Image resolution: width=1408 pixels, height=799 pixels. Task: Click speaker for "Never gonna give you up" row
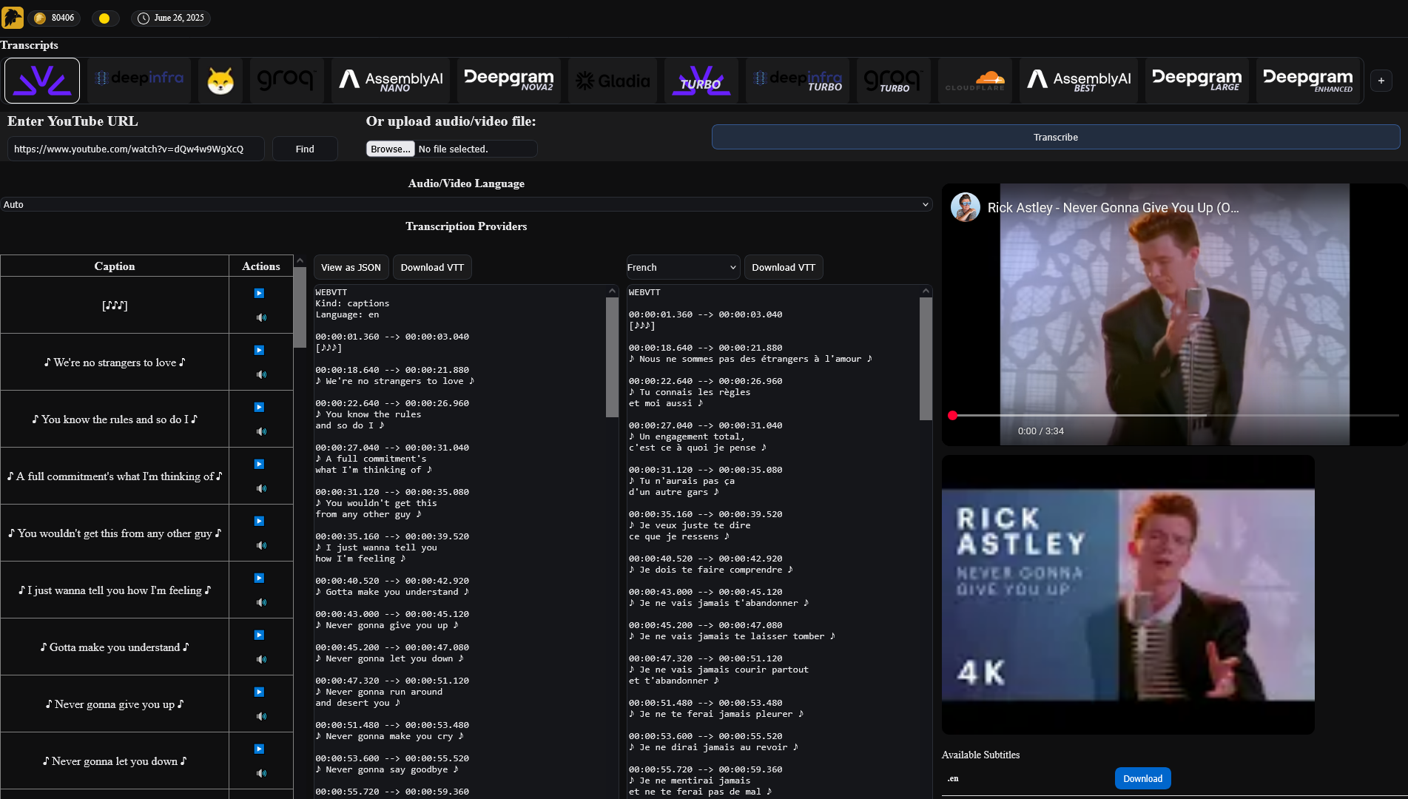pyautogui.click(x=261, y=716)
